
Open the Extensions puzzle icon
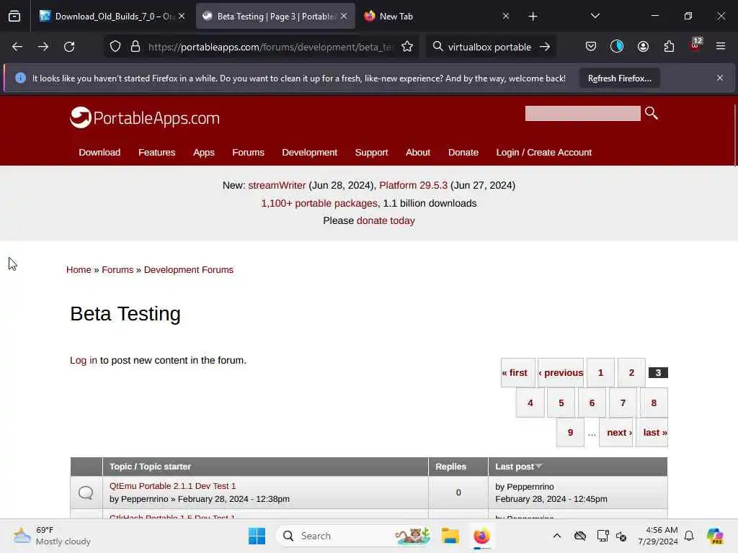coord(669,46)
